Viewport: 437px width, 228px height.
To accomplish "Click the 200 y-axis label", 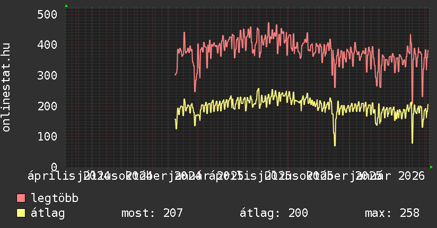I will [x=47, y=106].
